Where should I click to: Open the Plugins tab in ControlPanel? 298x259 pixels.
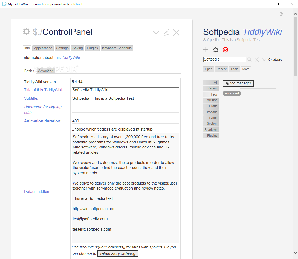point(92,48)
